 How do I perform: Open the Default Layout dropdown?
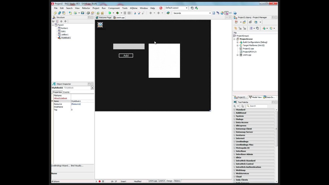(187, 8)
